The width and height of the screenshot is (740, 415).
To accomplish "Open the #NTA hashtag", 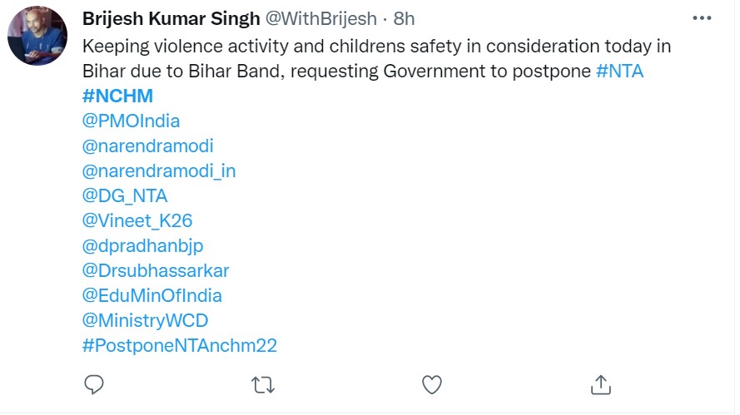I will pos(620,71).
